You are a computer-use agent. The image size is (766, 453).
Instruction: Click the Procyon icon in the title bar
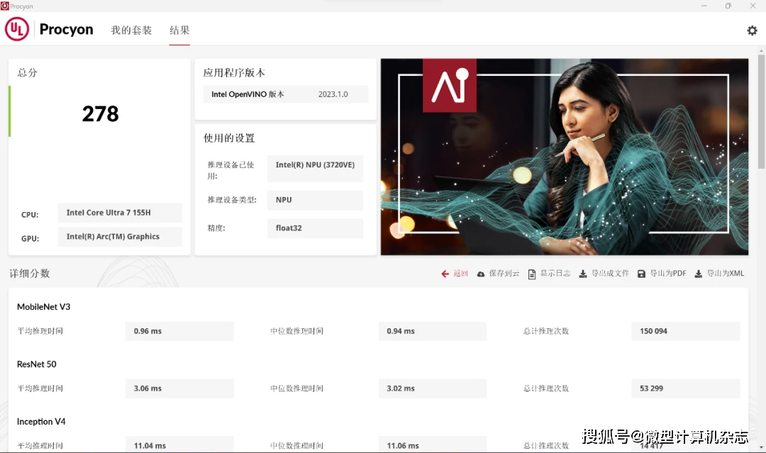point(7,5)
